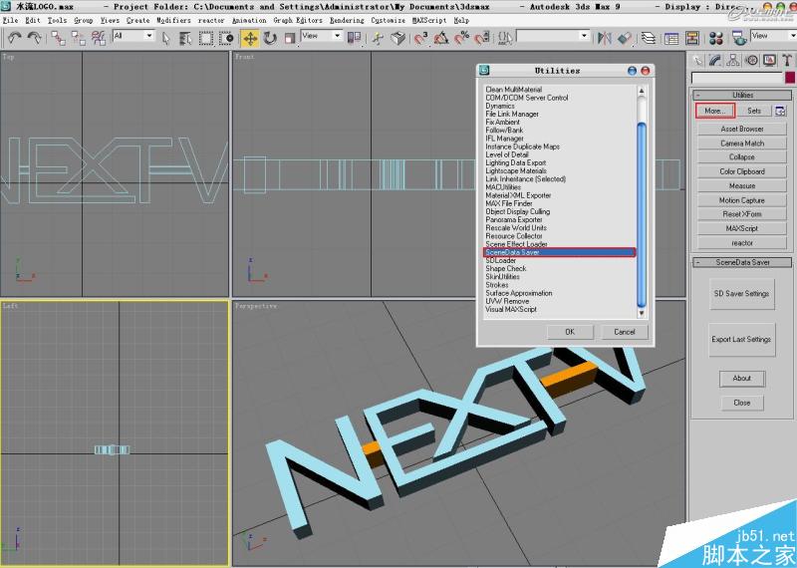Image resolution: width=797 pixels, height=568 pixels.
Task: Toggle Spinner Snap in the toolbar
Action: coord(482,38)
